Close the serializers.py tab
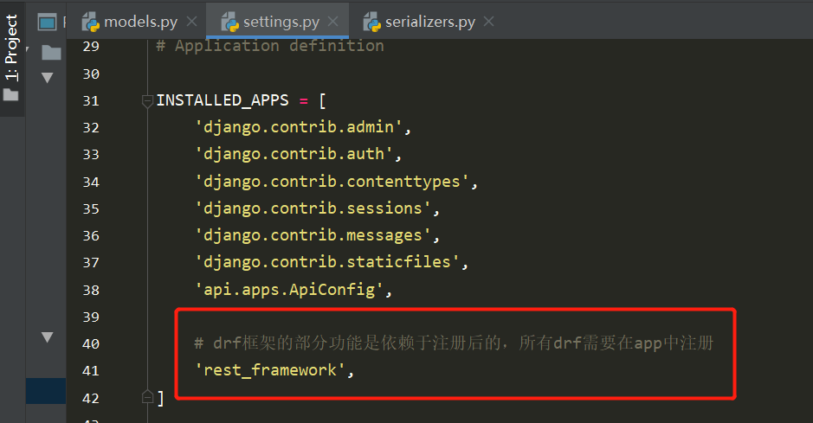The height and width of the screenshot is (423, 813). click(x=488, y=22)
